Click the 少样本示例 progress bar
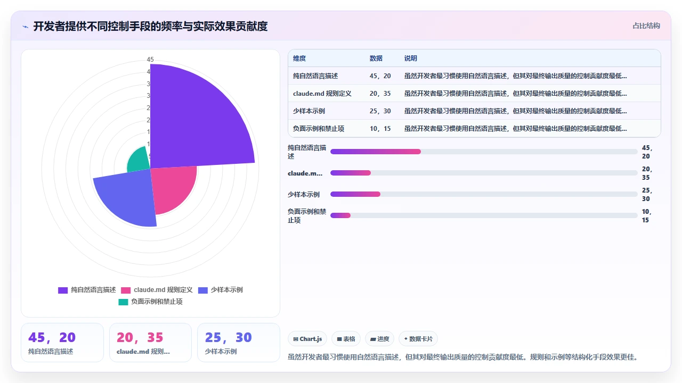The height and width of the screenshot is (383, 682). pyautogui.click(x=484, y=194)
